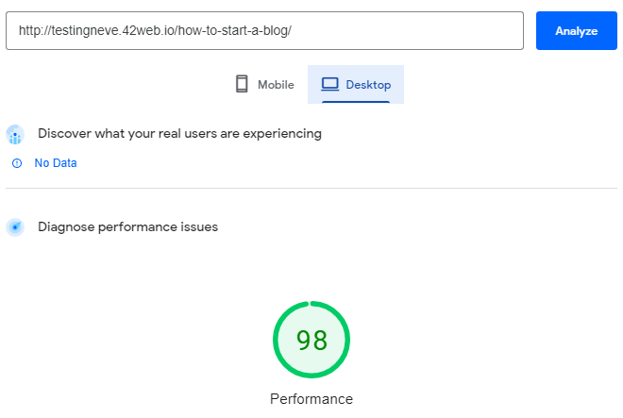Click Discover what your real users heading

point(179,133)
